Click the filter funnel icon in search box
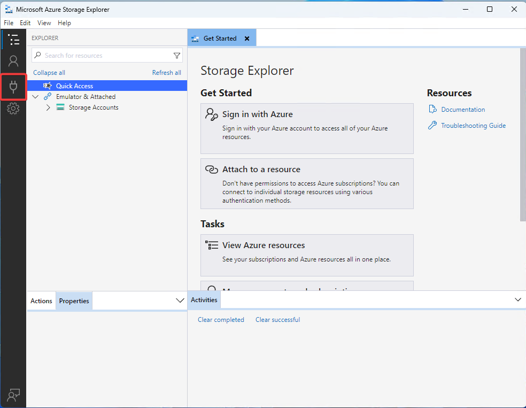This screenshot has height=408, width=526. pos(177,56)
